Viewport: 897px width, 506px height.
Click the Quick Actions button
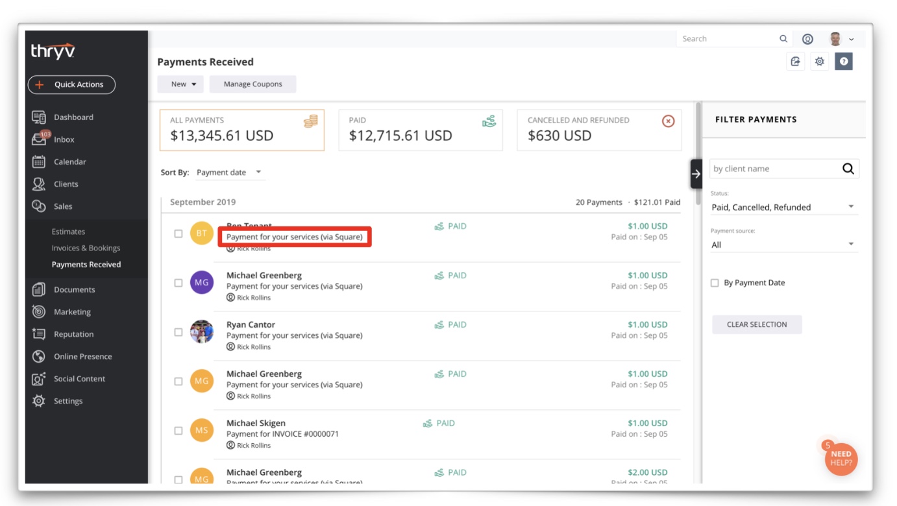(71, 84)
